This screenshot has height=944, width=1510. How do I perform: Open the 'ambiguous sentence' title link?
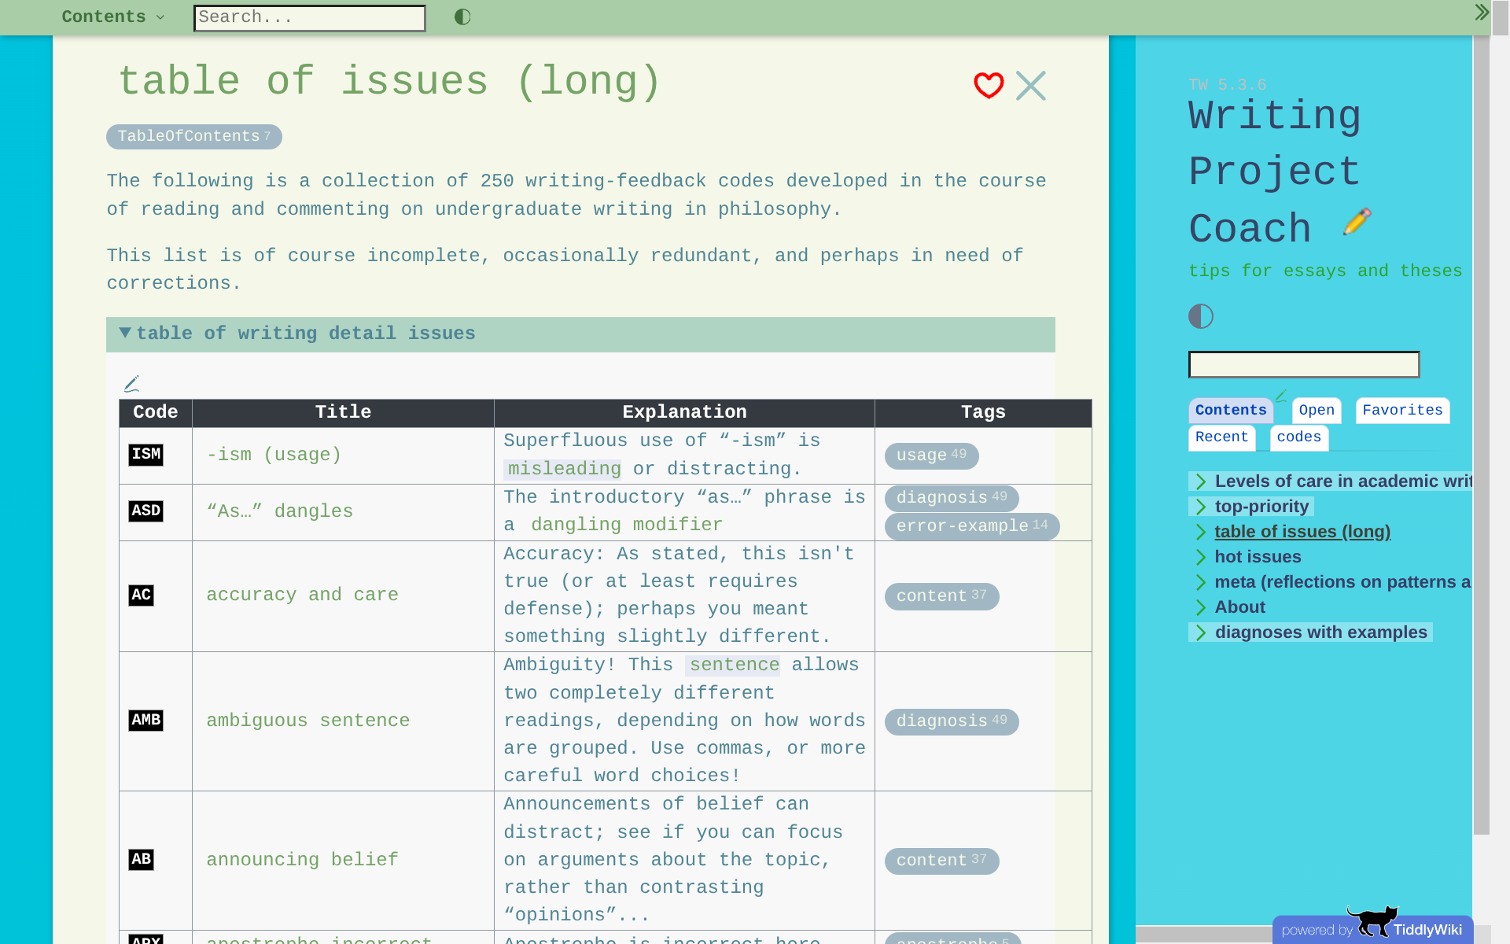(308, 721)
